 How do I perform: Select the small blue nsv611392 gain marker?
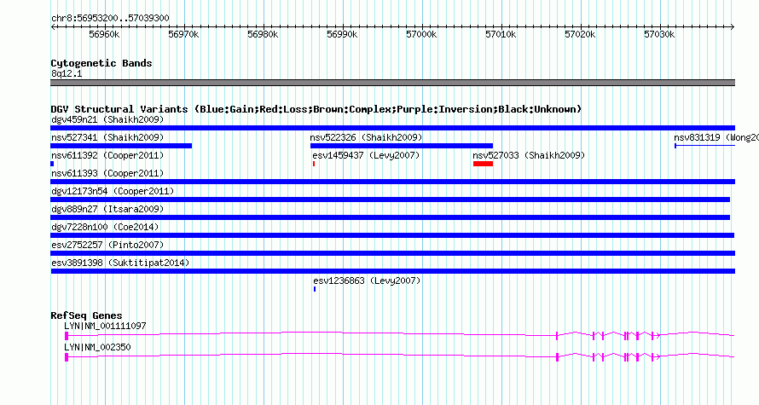[x=52, y=164]
